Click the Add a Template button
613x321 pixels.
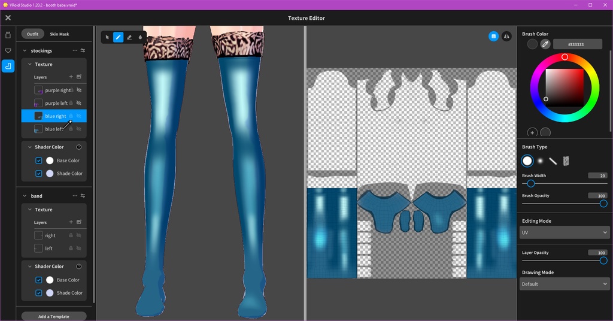(x=54, y=316)
